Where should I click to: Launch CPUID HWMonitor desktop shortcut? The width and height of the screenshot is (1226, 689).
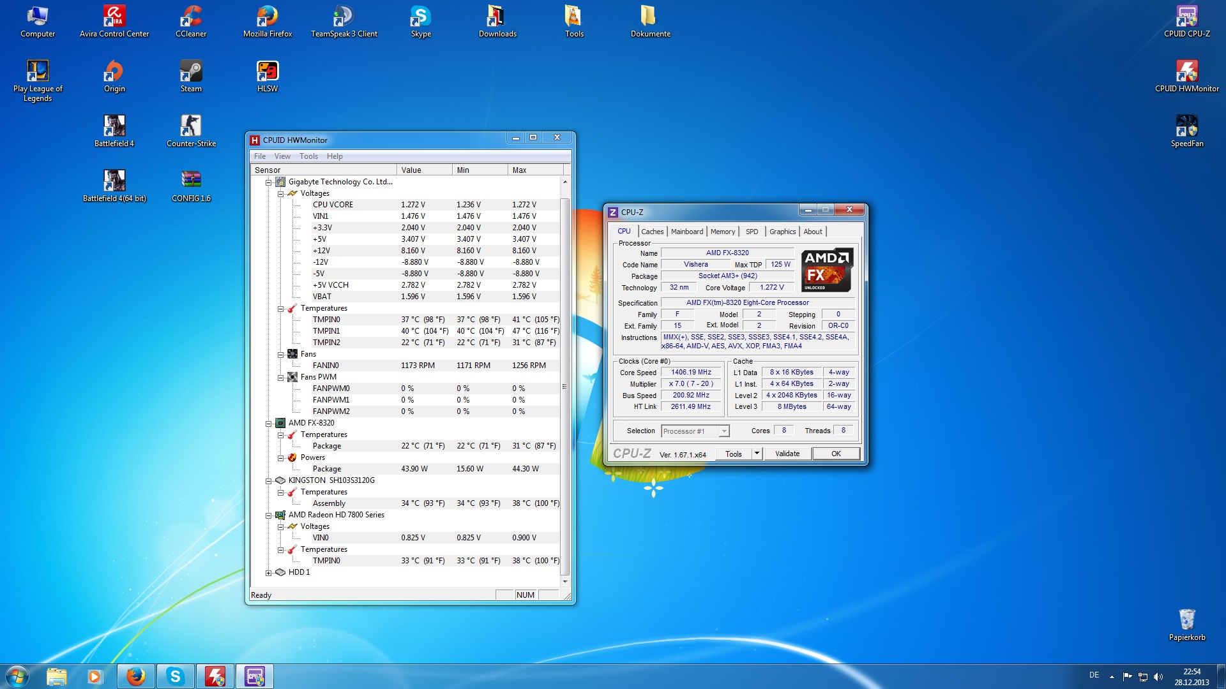1187,77
